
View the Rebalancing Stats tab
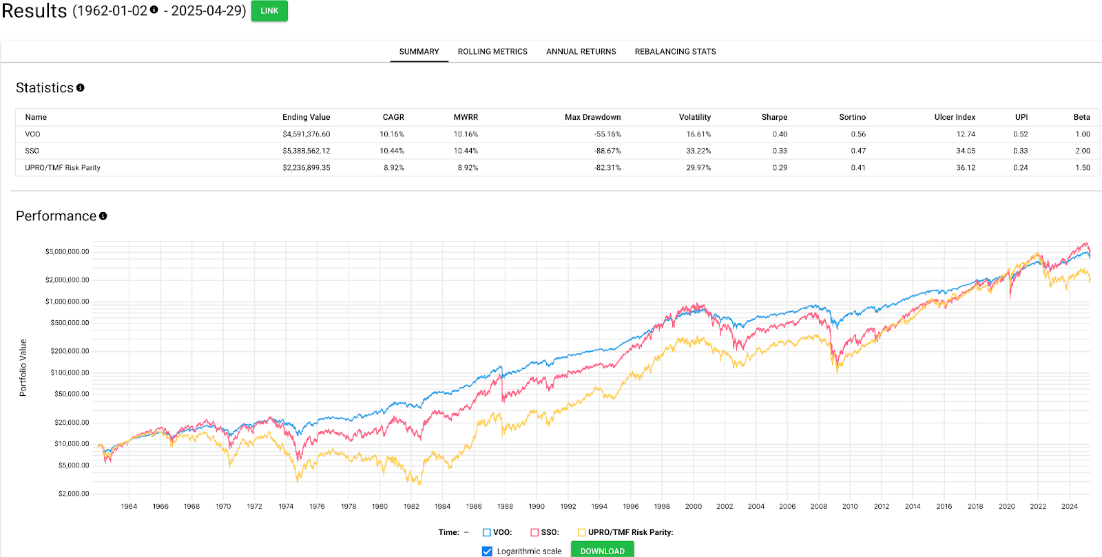[675, 52]
